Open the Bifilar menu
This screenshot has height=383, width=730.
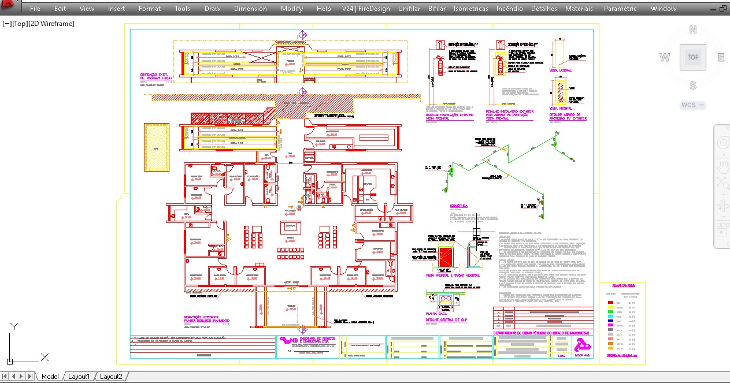[437, 9]
